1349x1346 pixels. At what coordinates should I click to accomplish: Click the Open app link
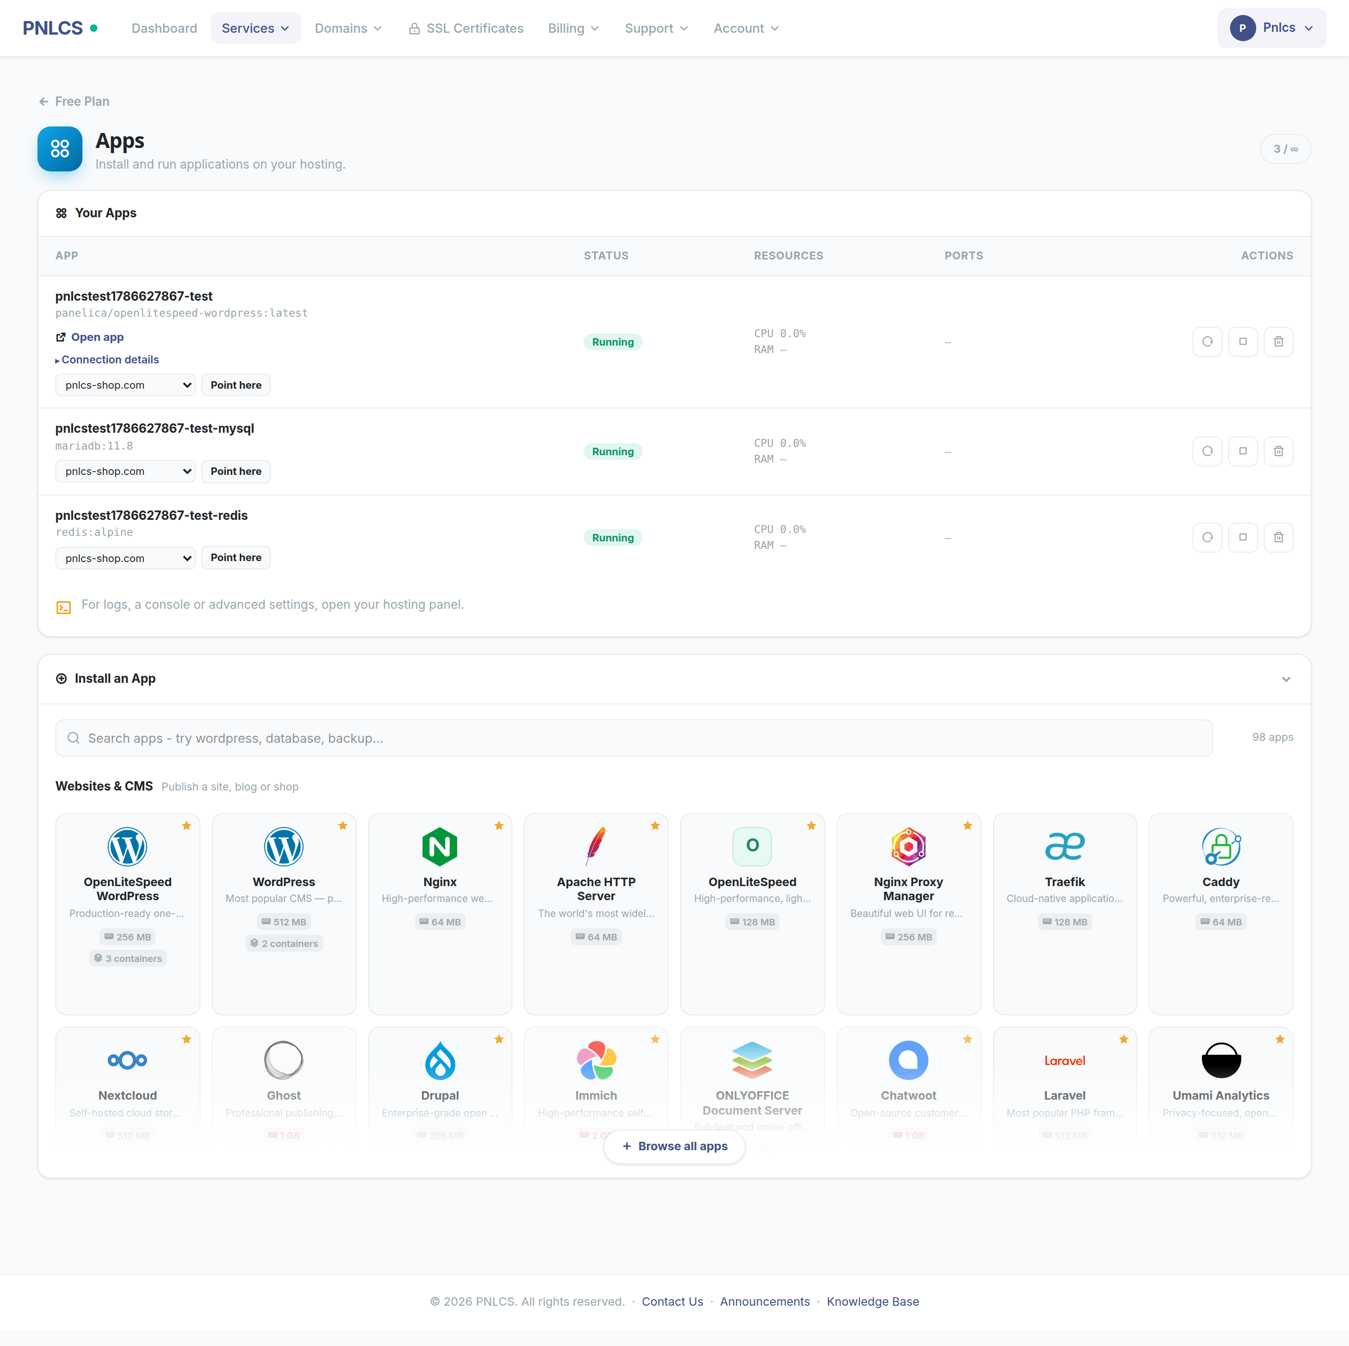90,337
